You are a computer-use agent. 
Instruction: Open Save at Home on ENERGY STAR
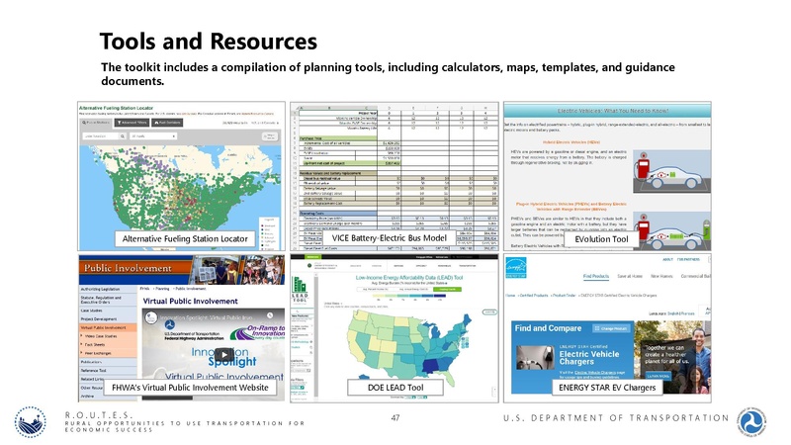tap(630, 277)
